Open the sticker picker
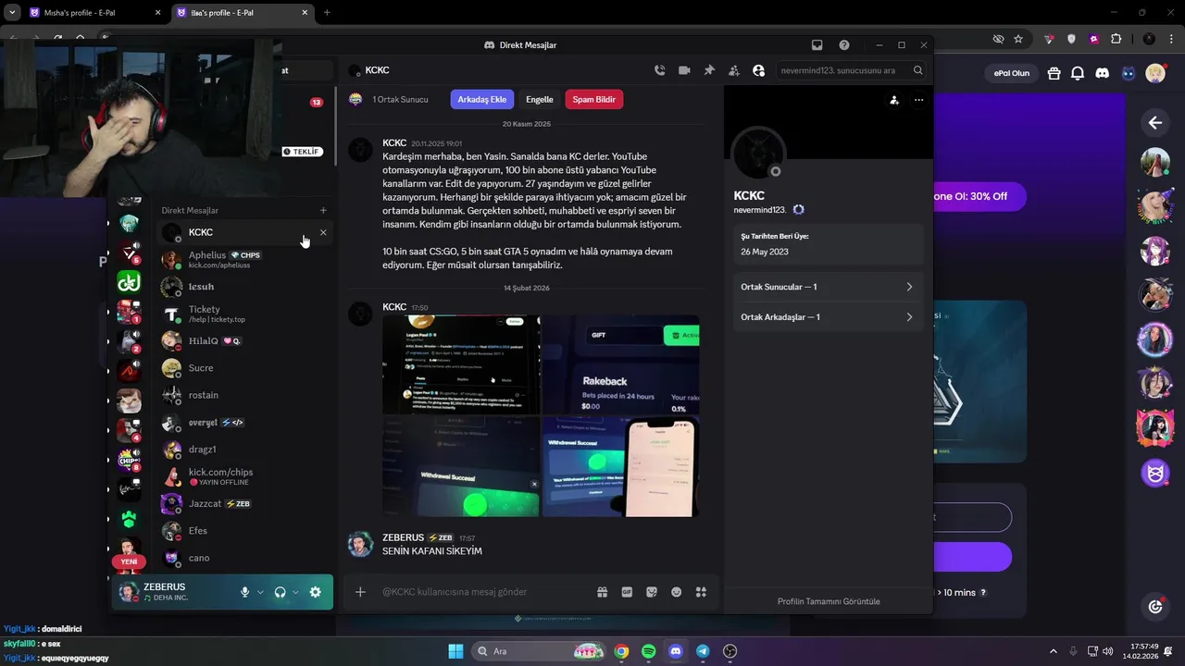This screenshot has width=1185, height=666. (652, 592)
